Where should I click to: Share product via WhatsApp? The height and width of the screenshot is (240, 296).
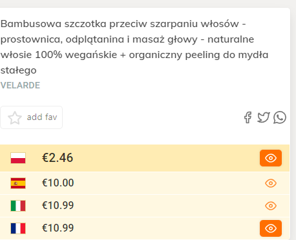pos(280,117)
